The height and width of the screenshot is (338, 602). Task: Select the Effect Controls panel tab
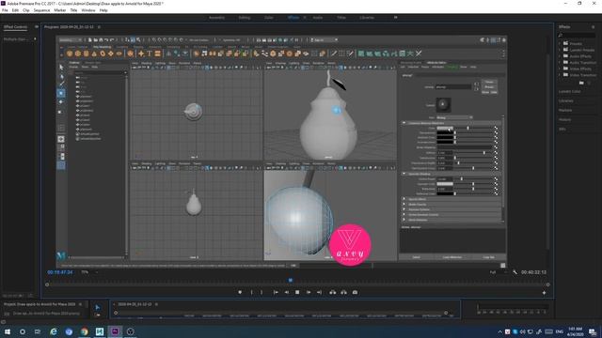(15, 27)
